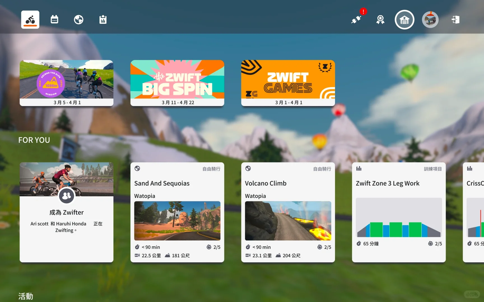Open device pairing plug icon
484x302 pixels.
(x=356, y=20)
